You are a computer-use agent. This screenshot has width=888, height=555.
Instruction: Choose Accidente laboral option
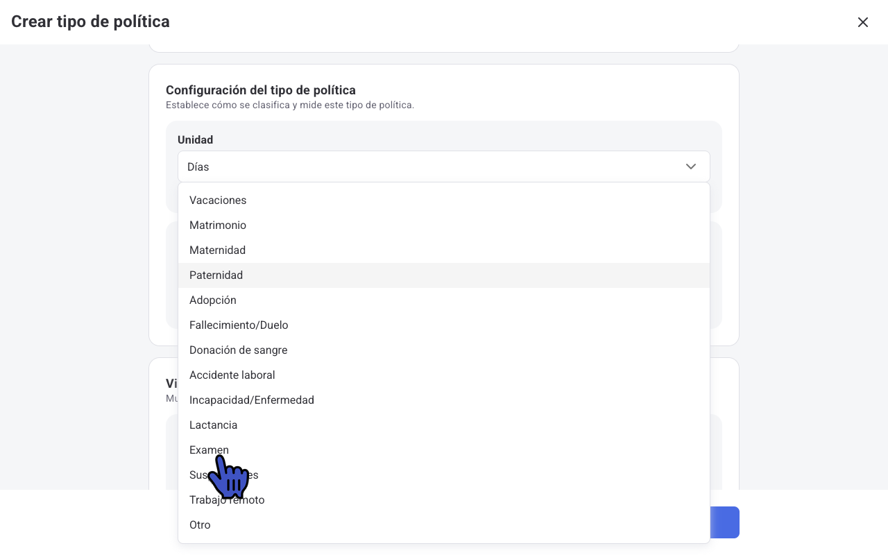tap(444, 375)
